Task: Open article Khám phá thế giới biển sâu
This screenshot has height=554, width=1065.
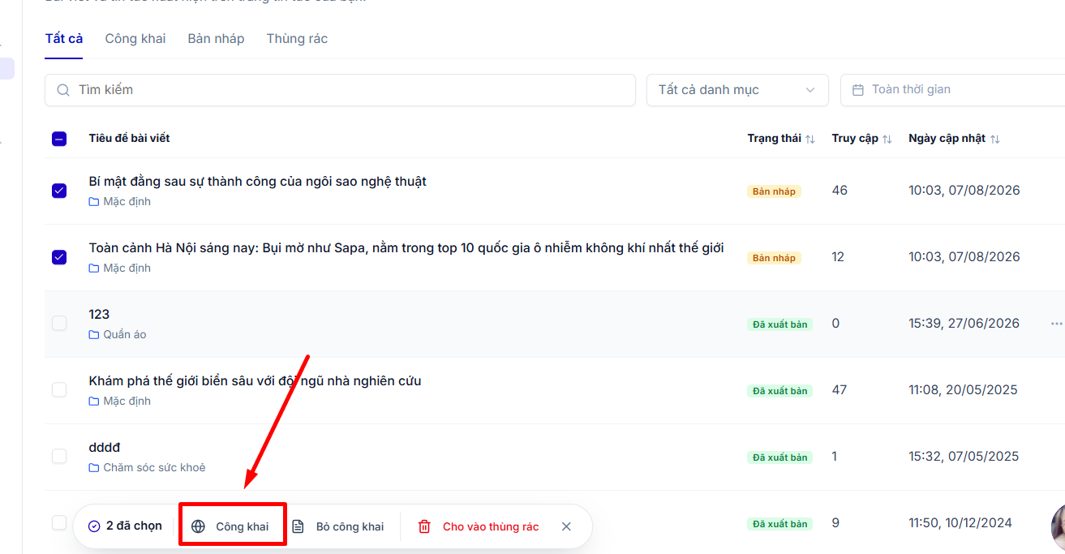Action: (x=255, y=381)
